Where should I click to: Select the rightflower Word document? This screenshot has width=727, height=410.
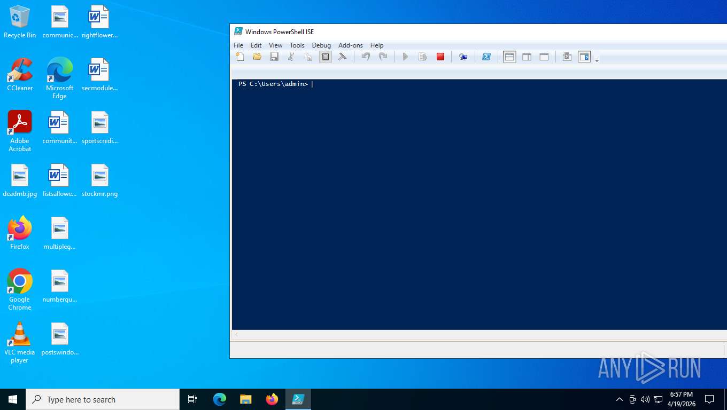pos(99,22)
